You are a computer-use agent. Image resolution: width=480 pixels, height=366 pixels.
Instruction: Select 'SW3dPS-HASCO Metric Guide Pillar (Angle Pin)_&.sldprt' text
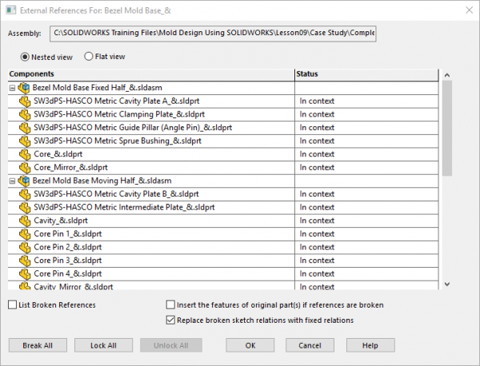tap(133, 128)
